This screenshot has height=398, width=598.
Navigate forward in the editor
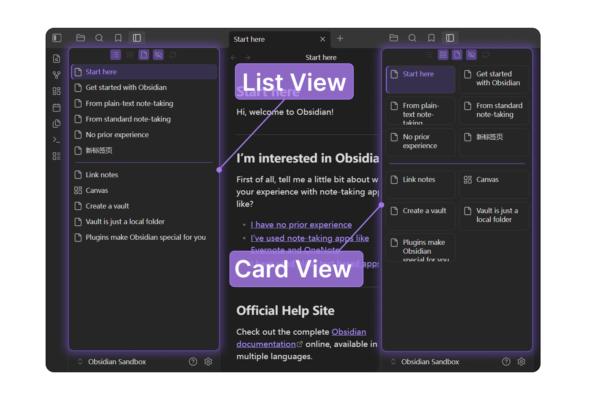point(248,57)
